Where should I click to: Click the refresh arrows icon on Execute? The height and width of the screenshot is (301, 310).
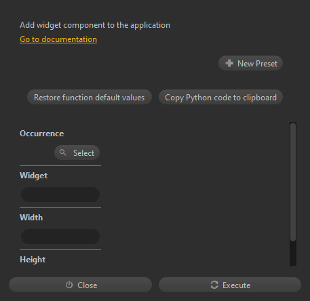click(x=214, y=285)
